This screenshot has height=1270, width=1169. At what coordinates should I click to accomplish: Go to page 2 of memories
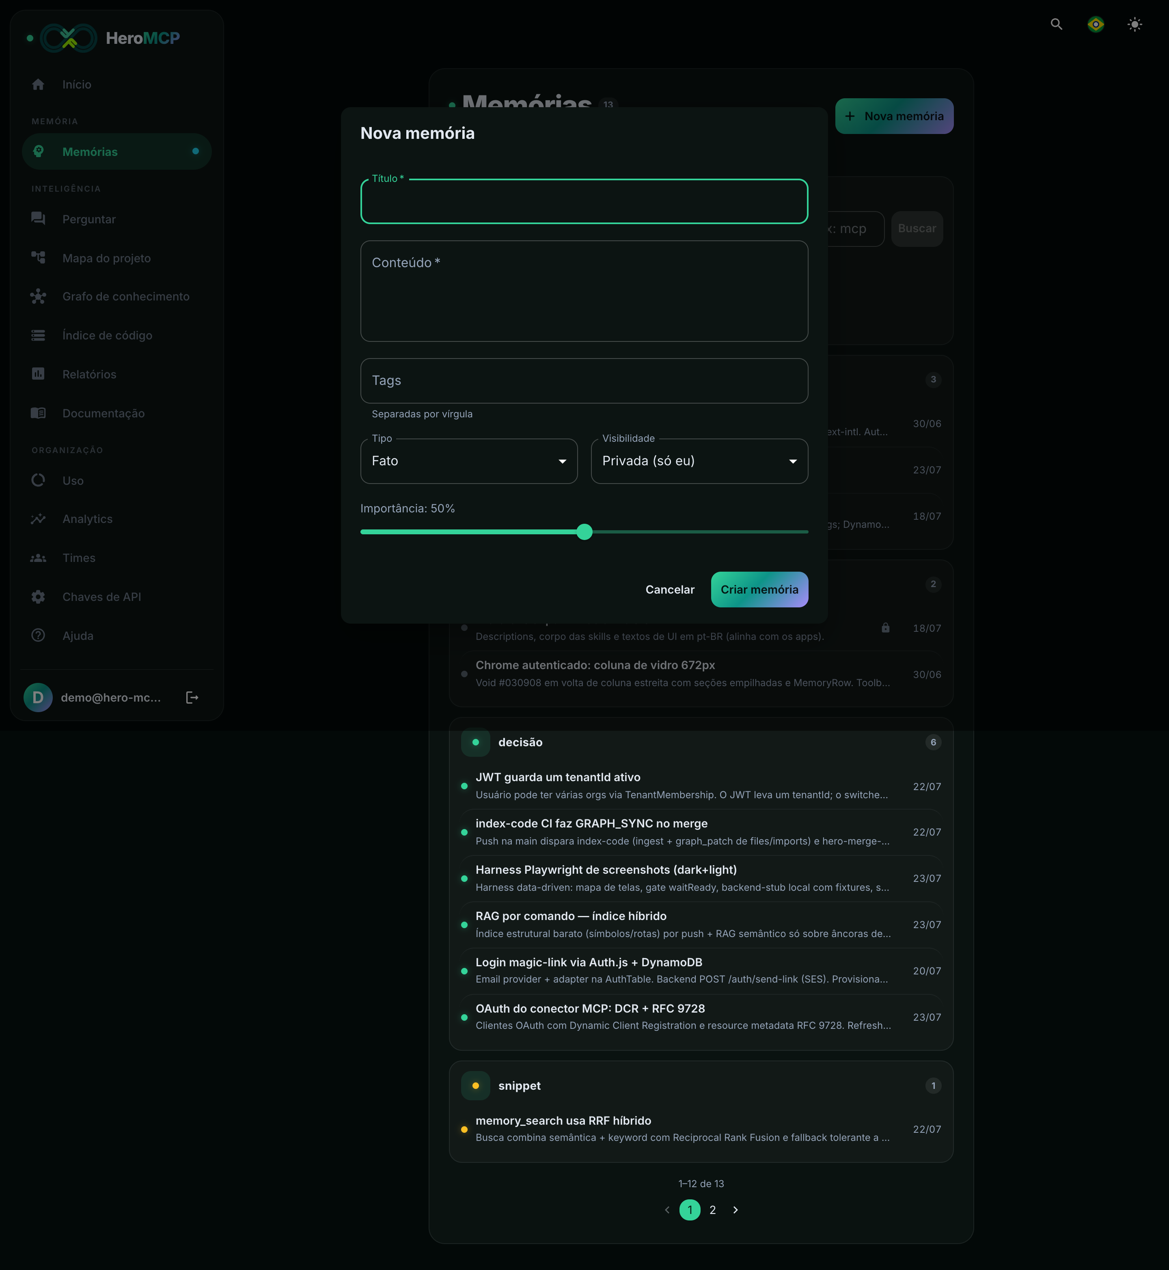[712, 1210]
